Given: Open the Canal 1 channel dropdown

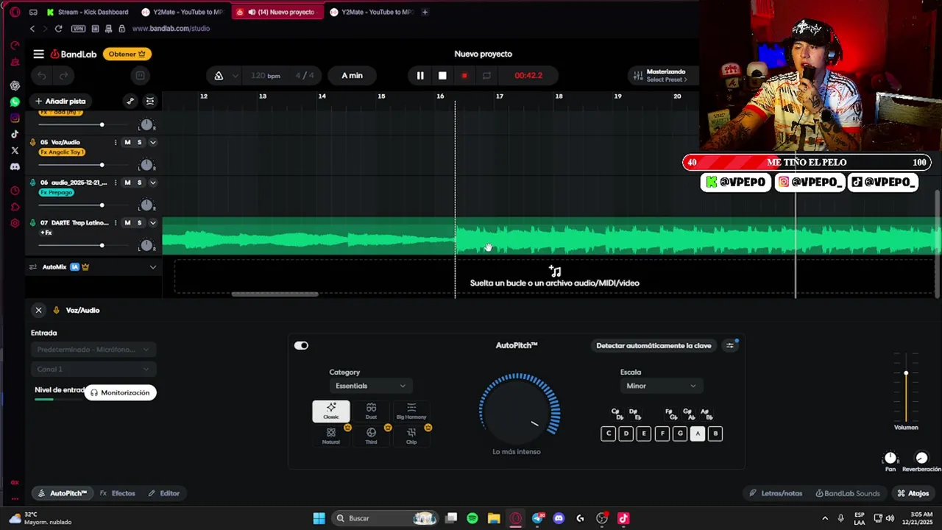Looking at the screenshot, I should tap(93, 369).
